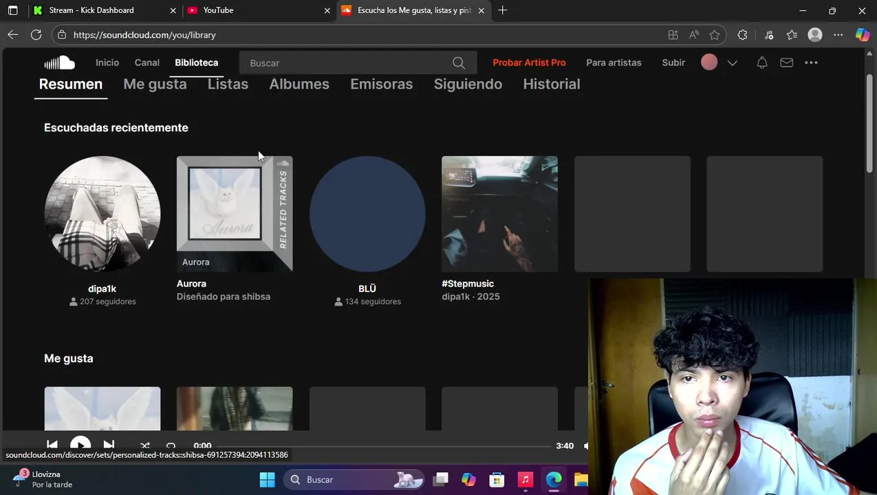
Task: Click the SoundCloud logo
Action: (x=59, y=63)
